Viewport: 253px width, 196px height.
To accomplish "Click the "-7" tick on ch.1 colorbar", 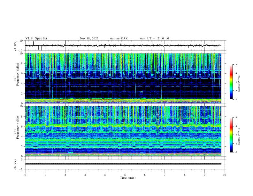I will [x=235, y=99].
